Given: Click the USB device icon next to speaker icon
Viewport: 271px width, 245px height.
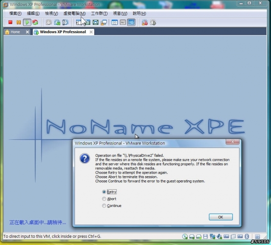Looking at the screenshot, I should click(226, 237).
